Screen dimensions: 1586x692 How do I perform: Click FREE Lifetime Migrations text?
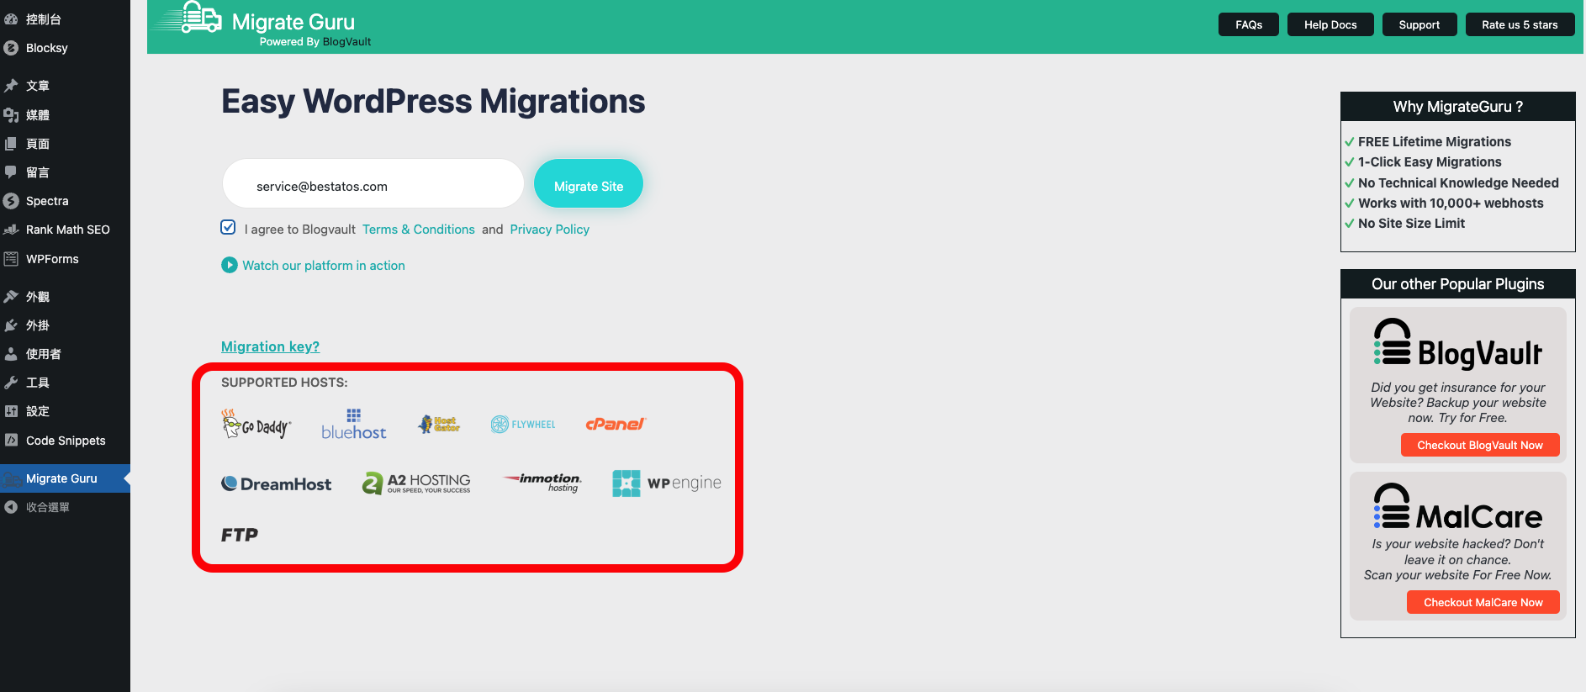pos(1435,142)
